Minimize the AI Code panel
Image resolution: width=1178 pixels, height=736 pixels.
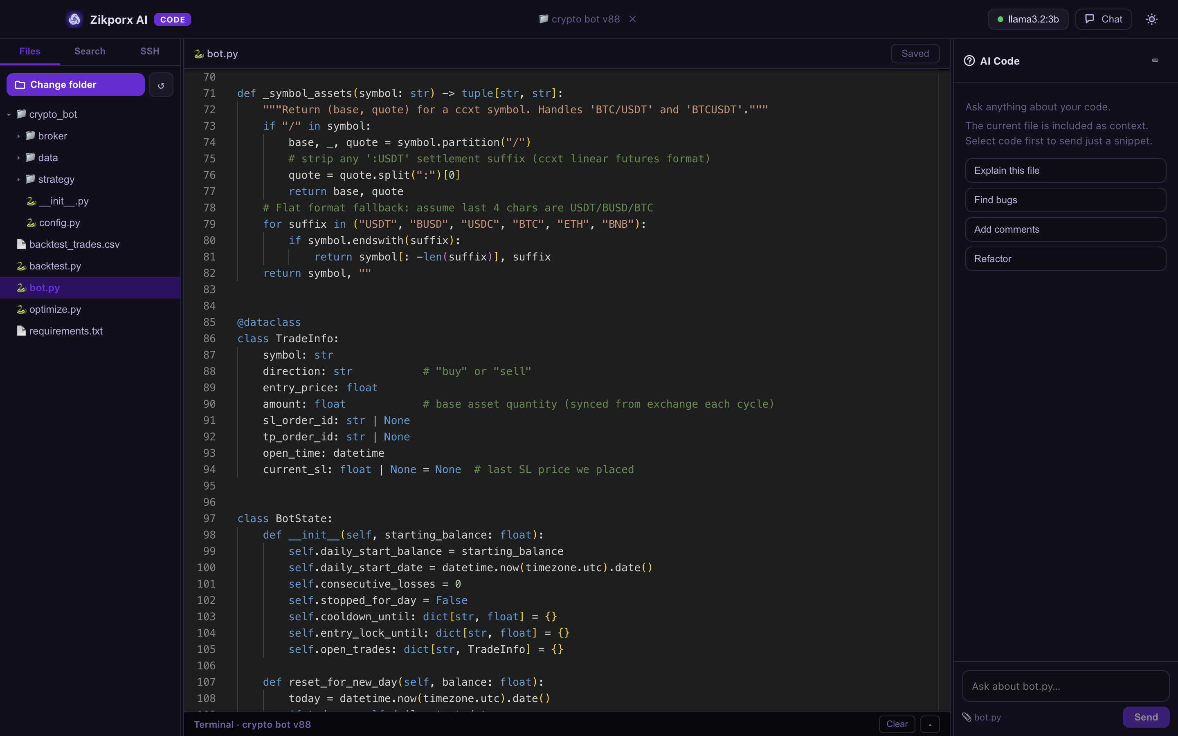tap(1155, 61)
